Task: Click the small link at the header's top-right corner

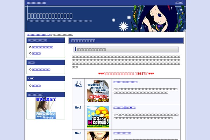Action: (x=179, y=2)
